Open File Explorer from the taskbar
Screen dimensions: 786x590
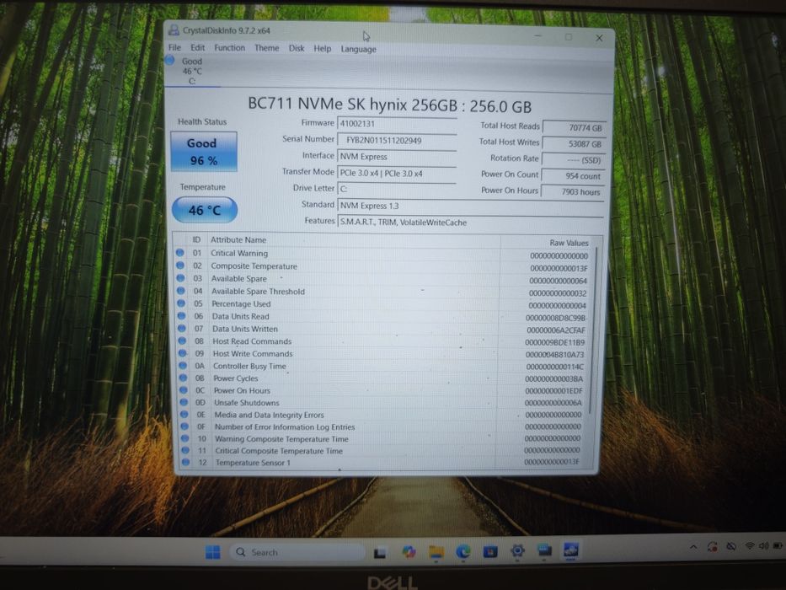point(436,552)
